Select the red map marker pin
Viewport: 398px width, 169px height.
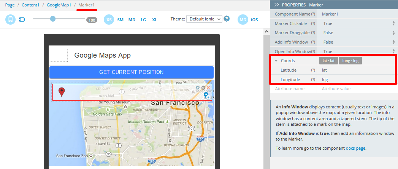[62, 92]
